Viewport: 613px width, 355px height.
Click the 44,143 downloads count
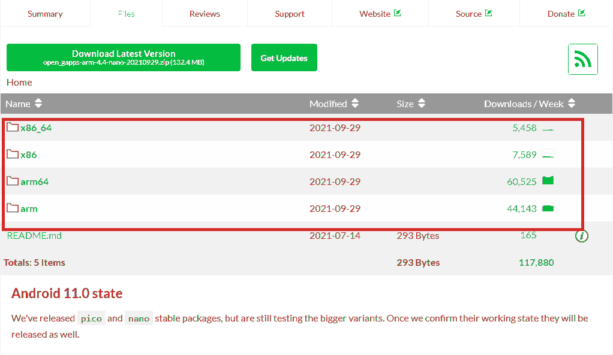pos(521,209)
